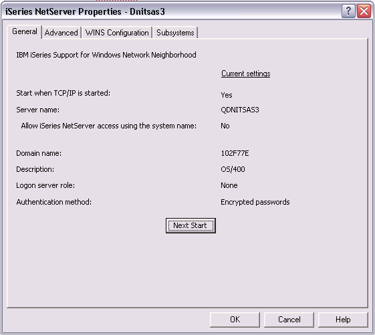Click the 'Description:' label
This screenshot has height=335, width=375.
tap(35, 169)
